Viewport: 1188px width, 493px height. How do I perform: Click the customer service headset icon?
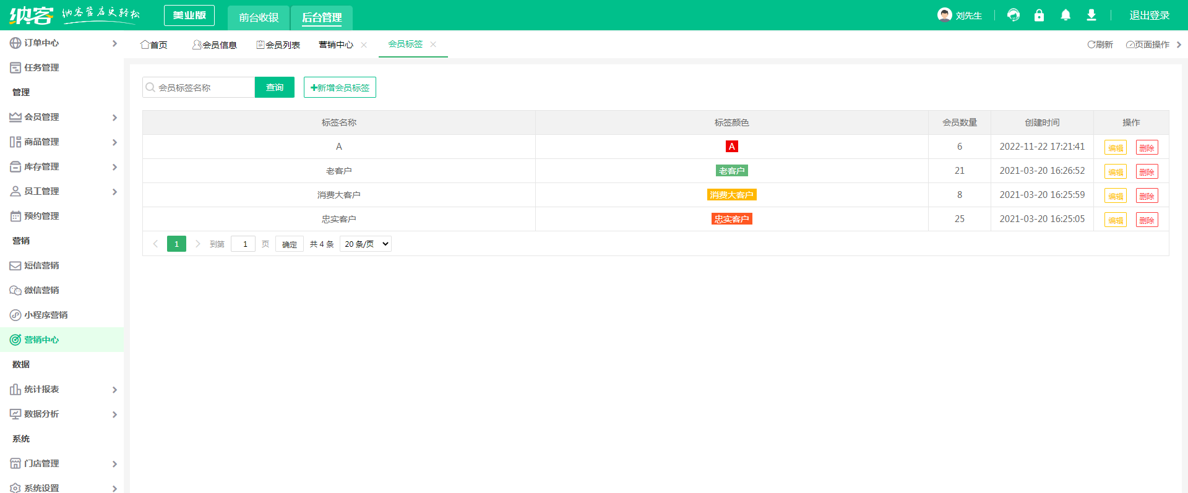click(1014, 15)
